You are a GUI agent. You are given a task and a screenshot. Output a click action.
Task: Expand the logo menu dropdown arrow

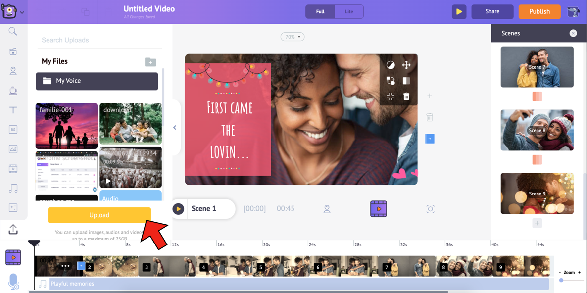click(x=22, y=12)
